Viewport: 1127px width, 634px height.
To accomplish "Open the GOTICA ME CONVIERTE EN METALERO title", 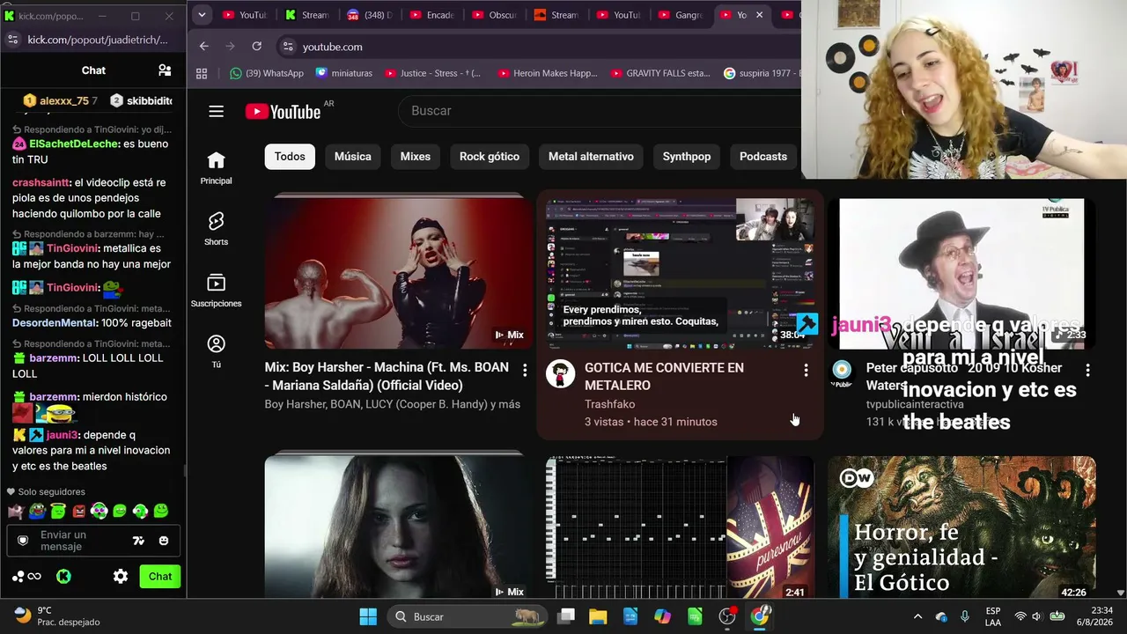I will 664,377.
